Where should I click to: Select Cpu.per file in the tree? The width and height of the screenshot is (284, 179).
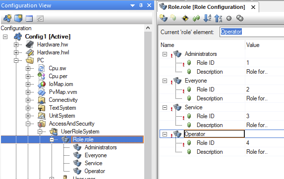click(58, 76)
